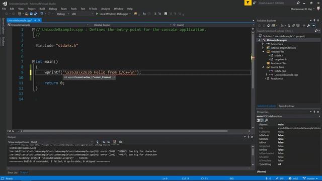Pin the UnicodeExample.cpp editor tab
The image size is (322, 181).
[x=35, y=20]
